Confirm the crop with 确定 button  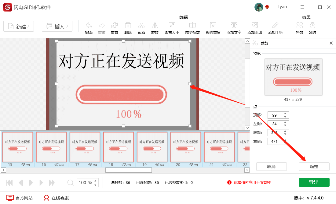314,167
